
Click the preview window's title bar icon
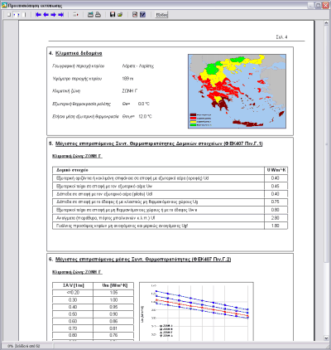click(x=4, y=5)
